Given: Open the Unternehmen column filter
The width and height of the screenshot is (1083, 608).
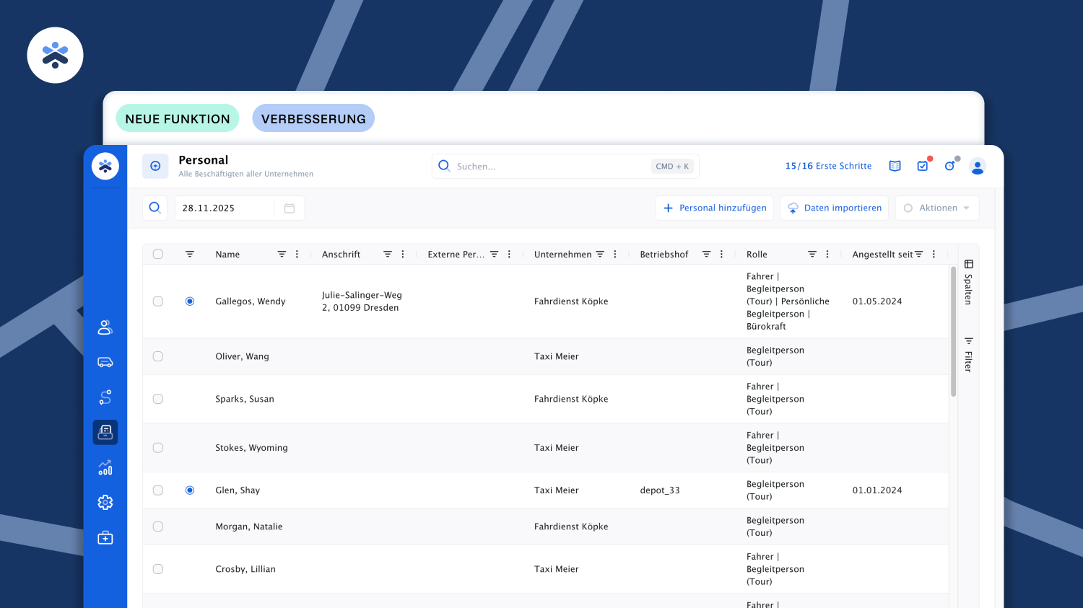Looking at the screenshot, I should [600, 255].
